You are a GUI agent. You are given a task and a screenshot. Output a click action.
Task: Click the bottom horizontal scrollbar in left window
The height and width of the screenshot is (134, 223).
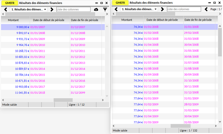coord(61,100)
